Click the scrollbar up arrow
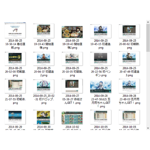 click(x=148, y=22)
